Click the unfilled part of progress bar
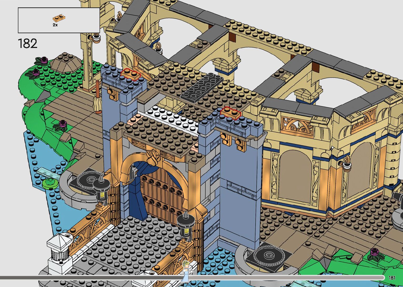Screen dimensions: 403x287 [284, 278]
